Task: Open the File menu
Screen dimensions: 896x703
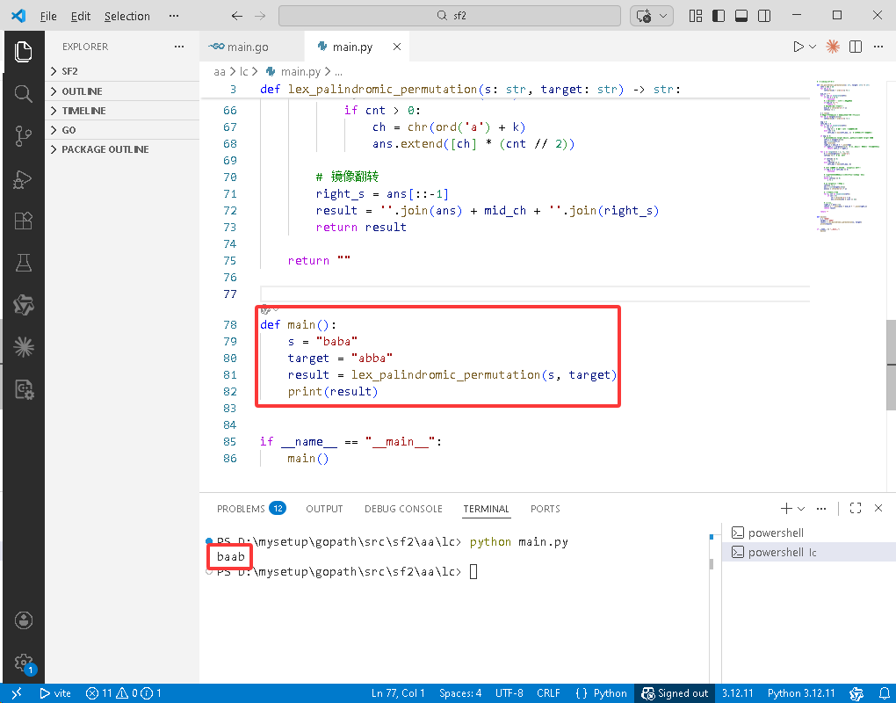Action: click(x=48, y=16)
